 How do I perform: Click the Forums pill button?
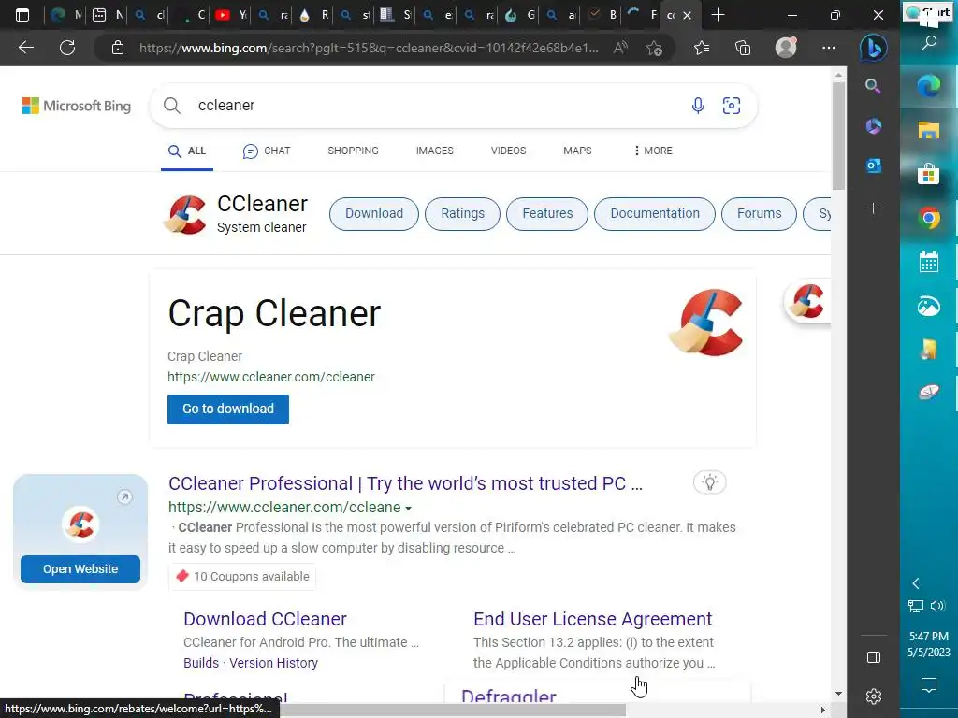click(759, 214)
